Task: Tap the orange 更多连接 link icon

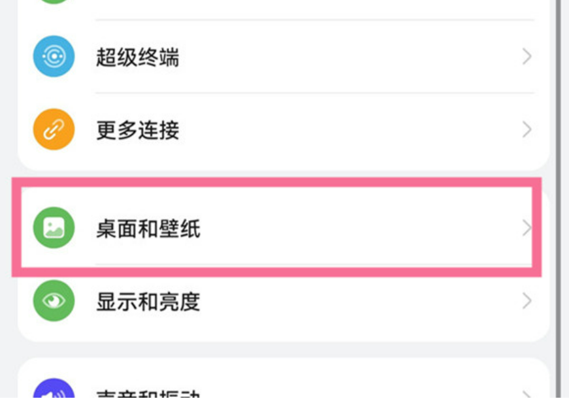Action: click(54, 130)
